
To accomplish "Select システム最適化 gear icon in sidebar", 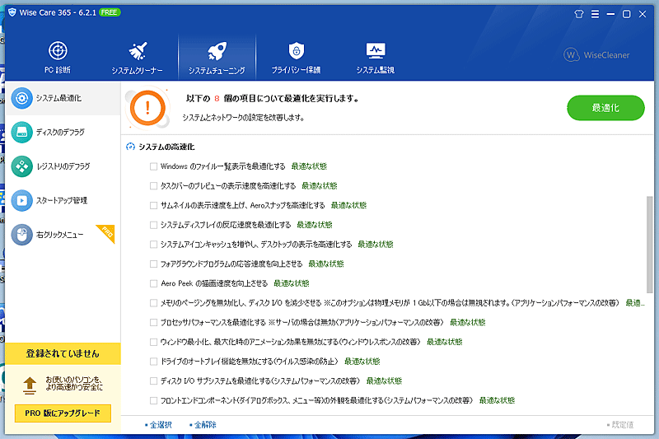I will click(22, 98).
